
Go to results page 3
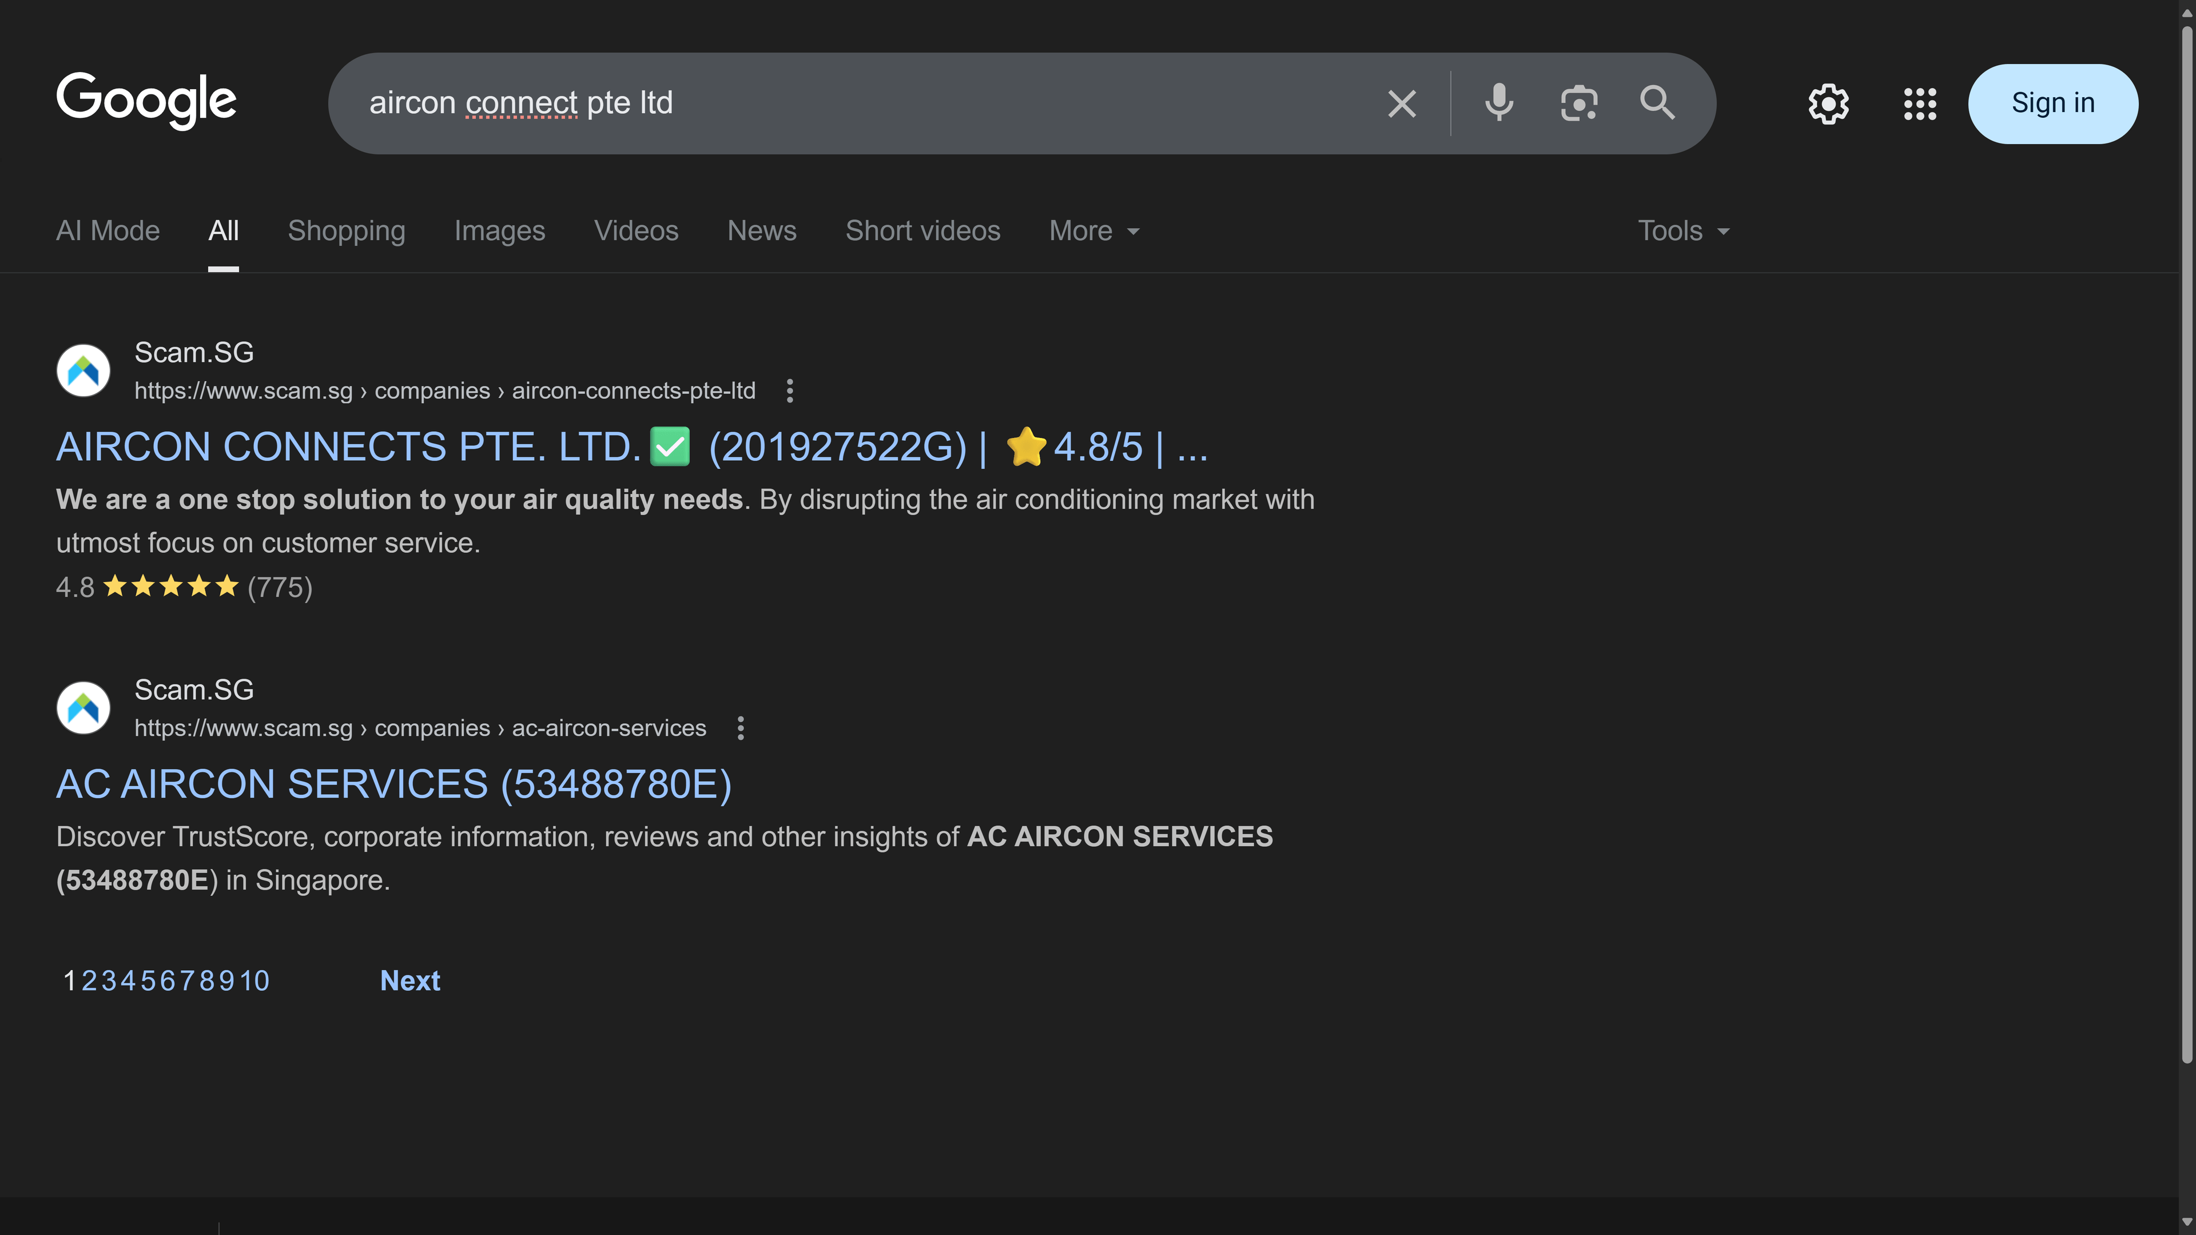click(x=109, y=981)
